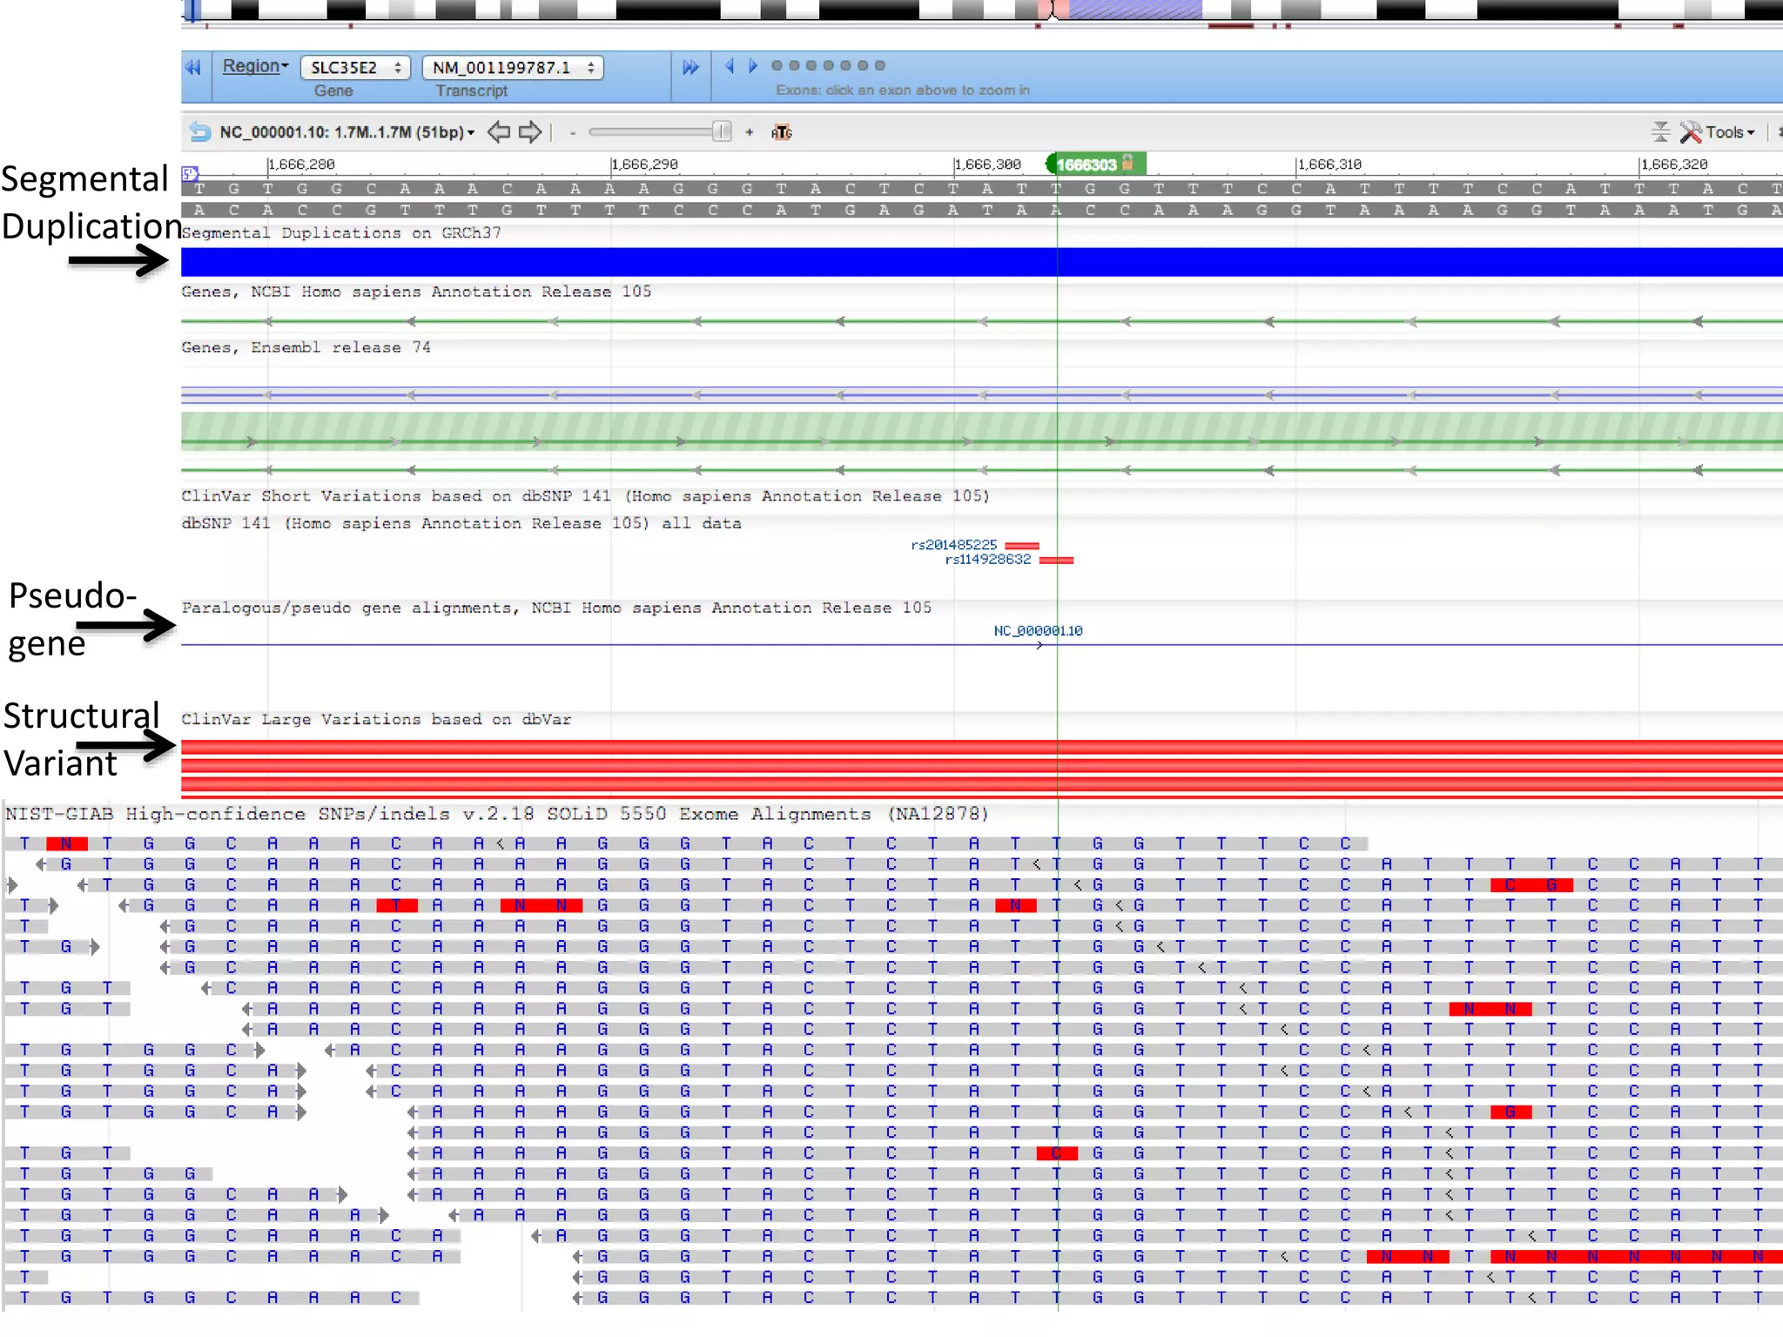Click the NIST-GIAB SOLiD Exome Alignments track title
Screen dimensions: 1783x1337
coord(497,814)
